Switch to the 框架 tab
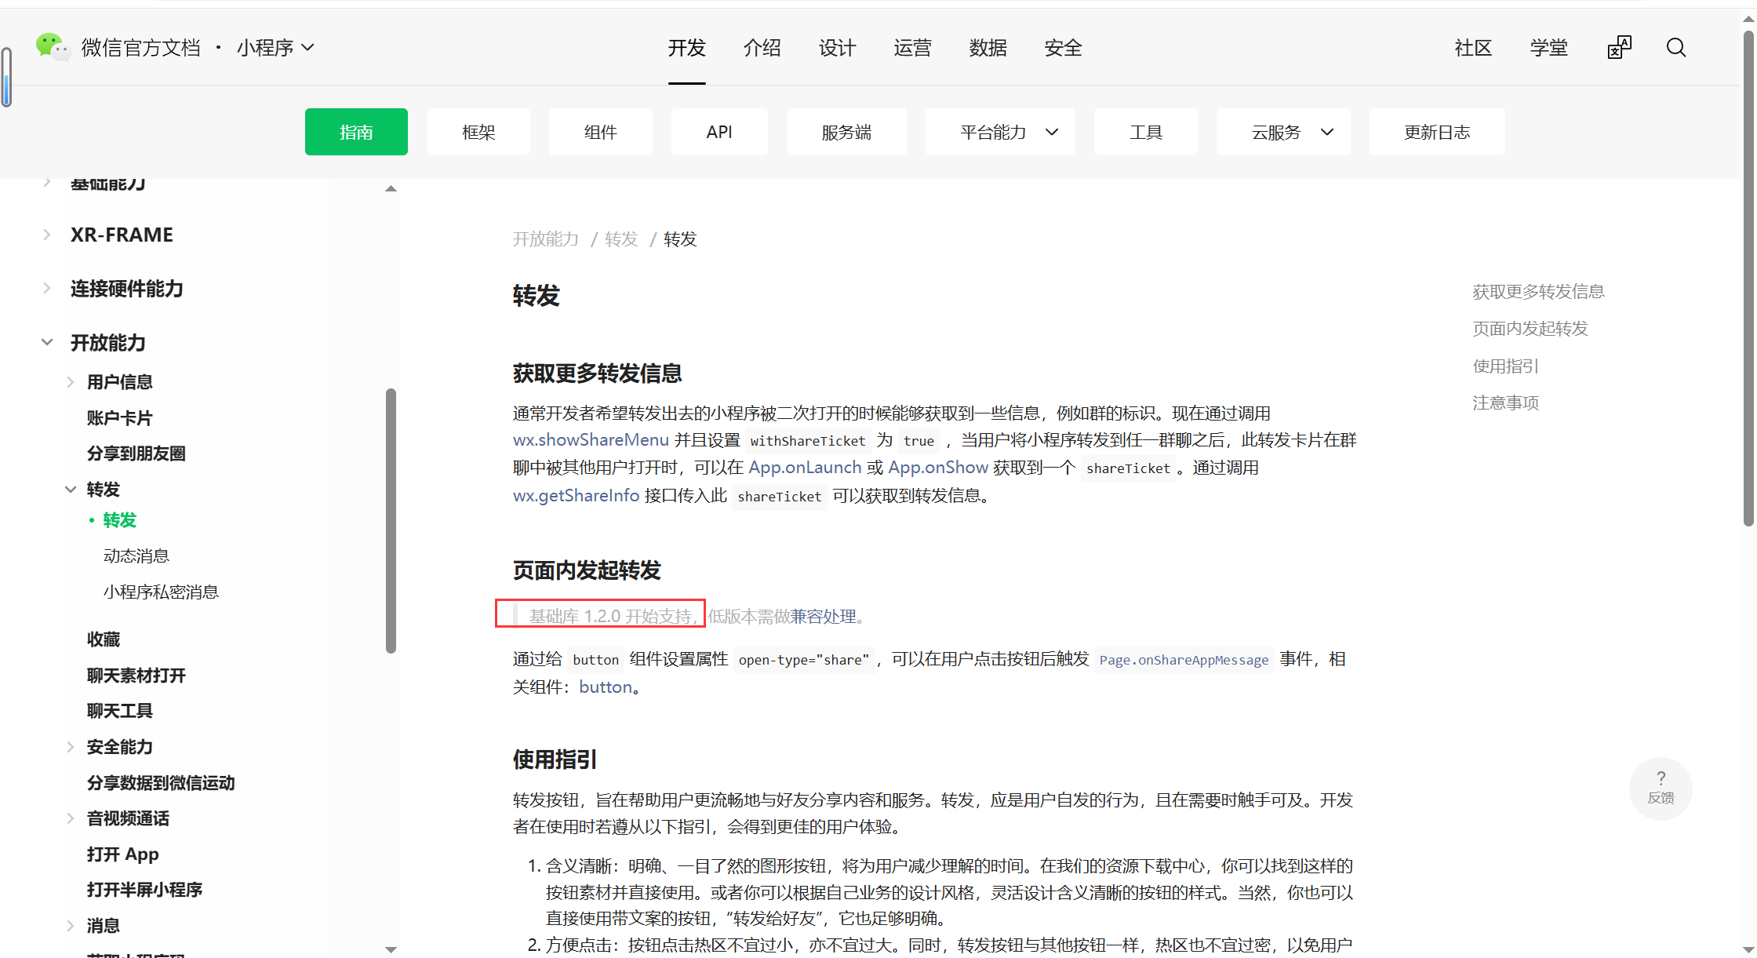1757x958 pixels. coord(478,132)
